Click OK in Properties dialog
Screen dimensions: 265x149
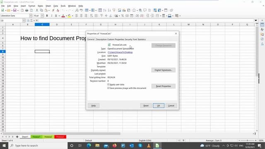(159, 106)
